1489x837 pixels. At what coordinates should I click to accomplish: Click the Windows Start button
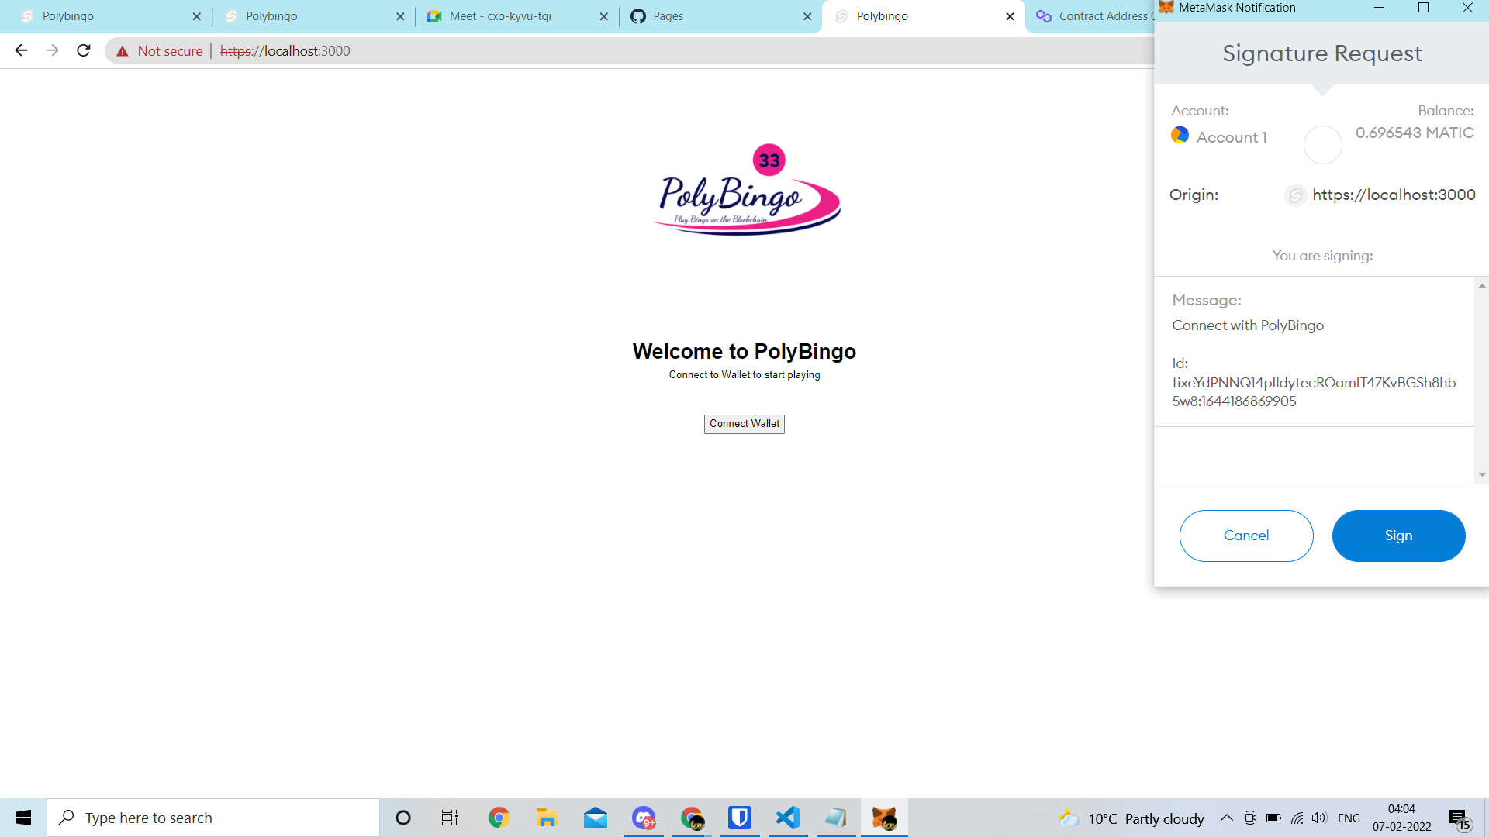click(23, 817)
